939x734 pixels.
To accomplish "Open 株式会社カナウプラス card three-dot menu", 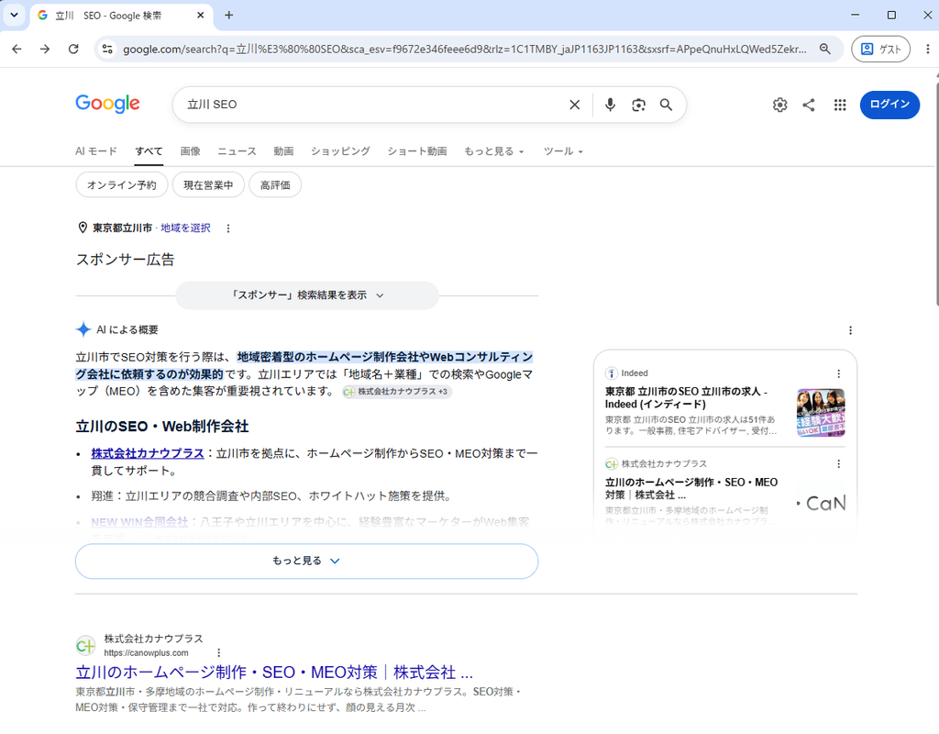I will 838,463.
